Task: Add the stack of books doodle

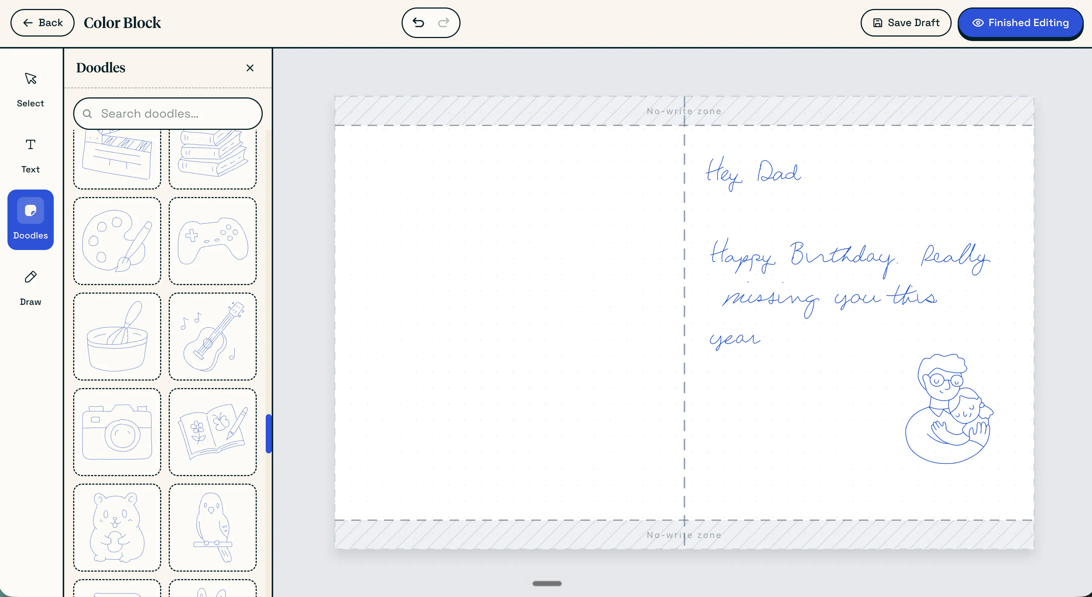Action: 213,159
